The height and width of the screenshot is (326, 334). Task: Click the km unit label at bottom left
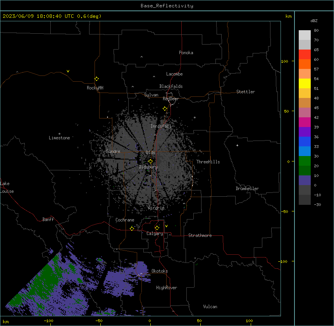tap(6, 322)
